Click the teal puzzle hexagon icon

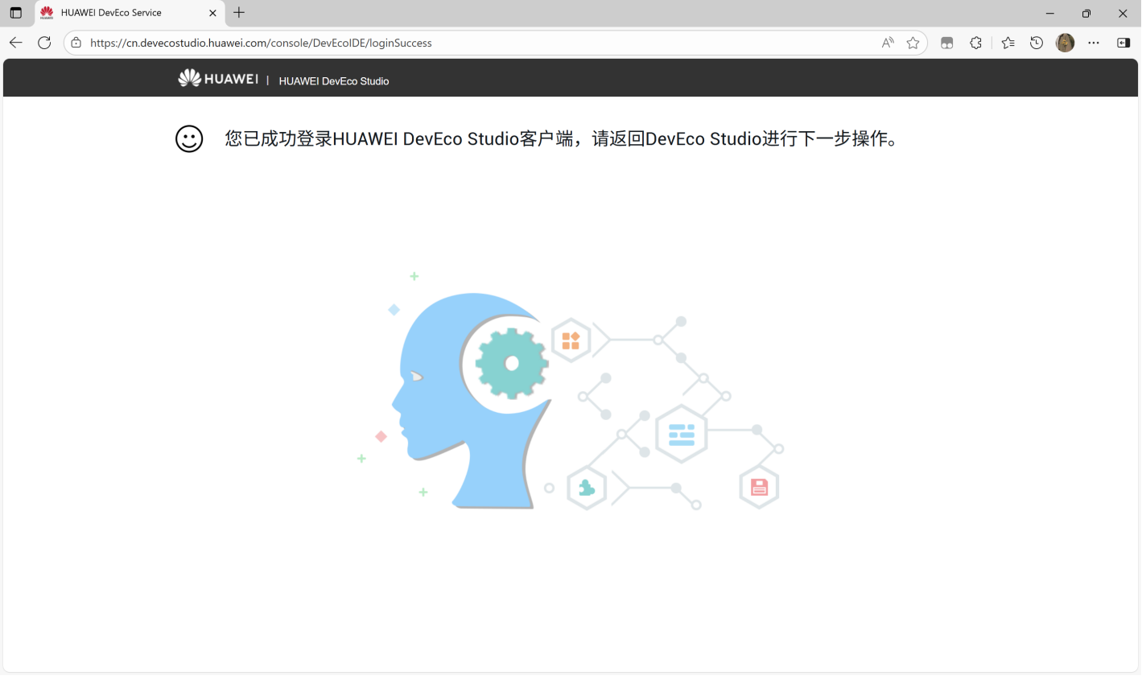point(587,488)
